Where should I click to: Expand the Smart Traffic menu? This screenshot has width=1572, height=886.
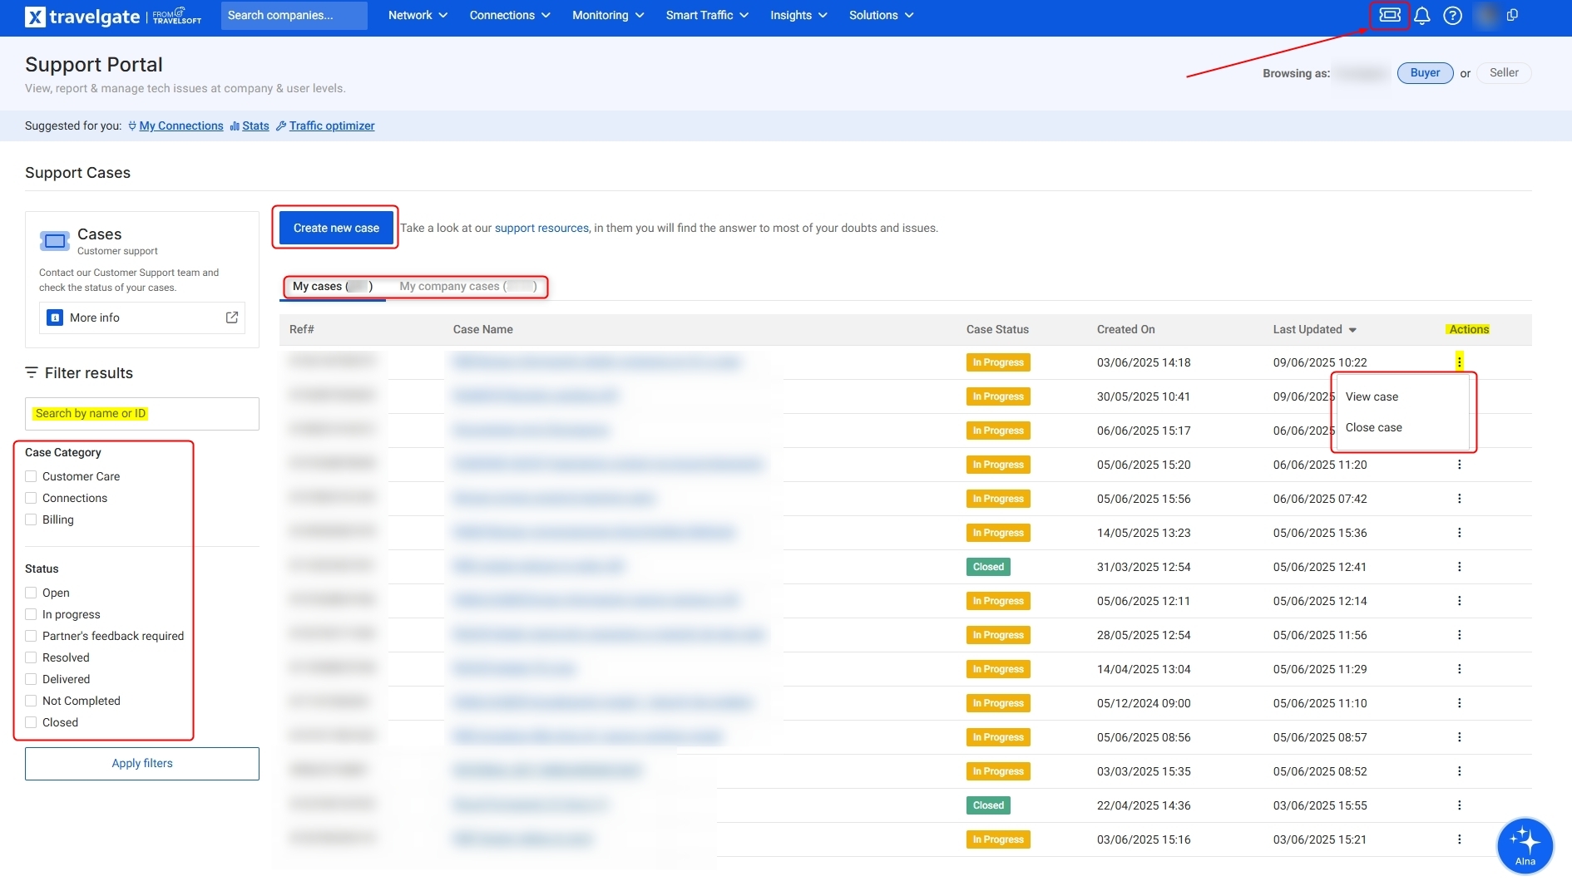707,15
